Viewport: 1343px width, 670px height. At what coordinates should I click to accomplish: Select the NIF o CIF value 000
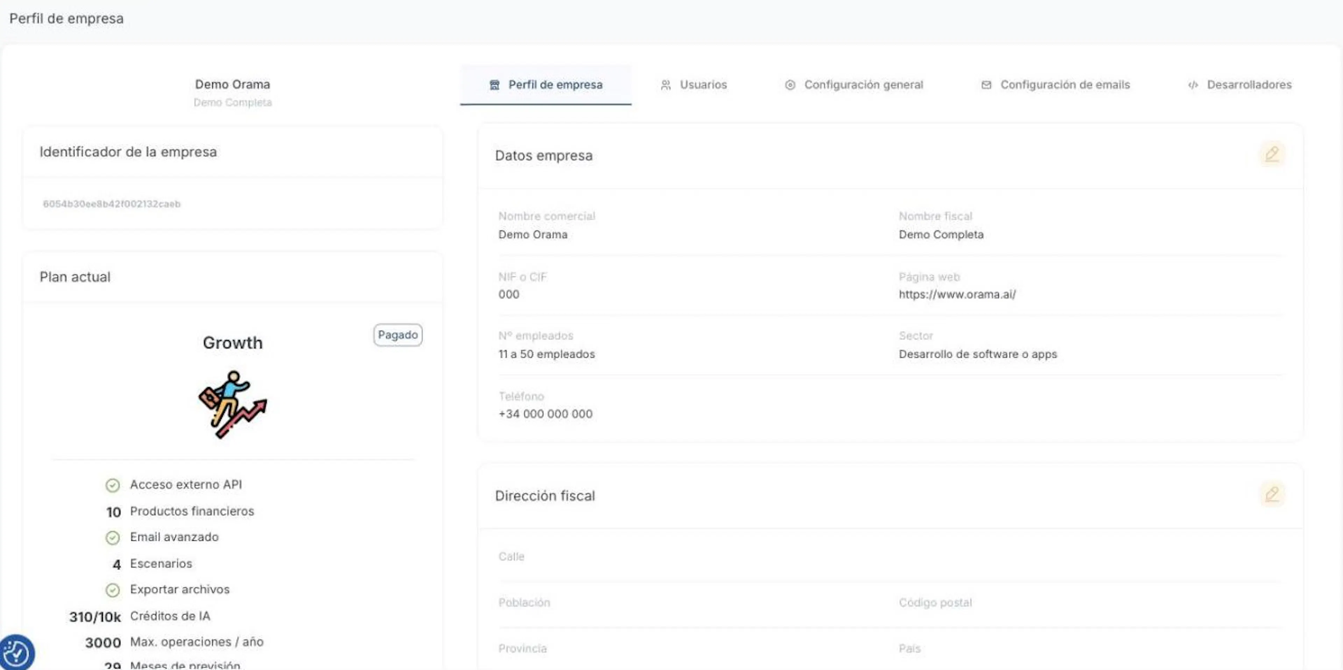tap(509, 294)
